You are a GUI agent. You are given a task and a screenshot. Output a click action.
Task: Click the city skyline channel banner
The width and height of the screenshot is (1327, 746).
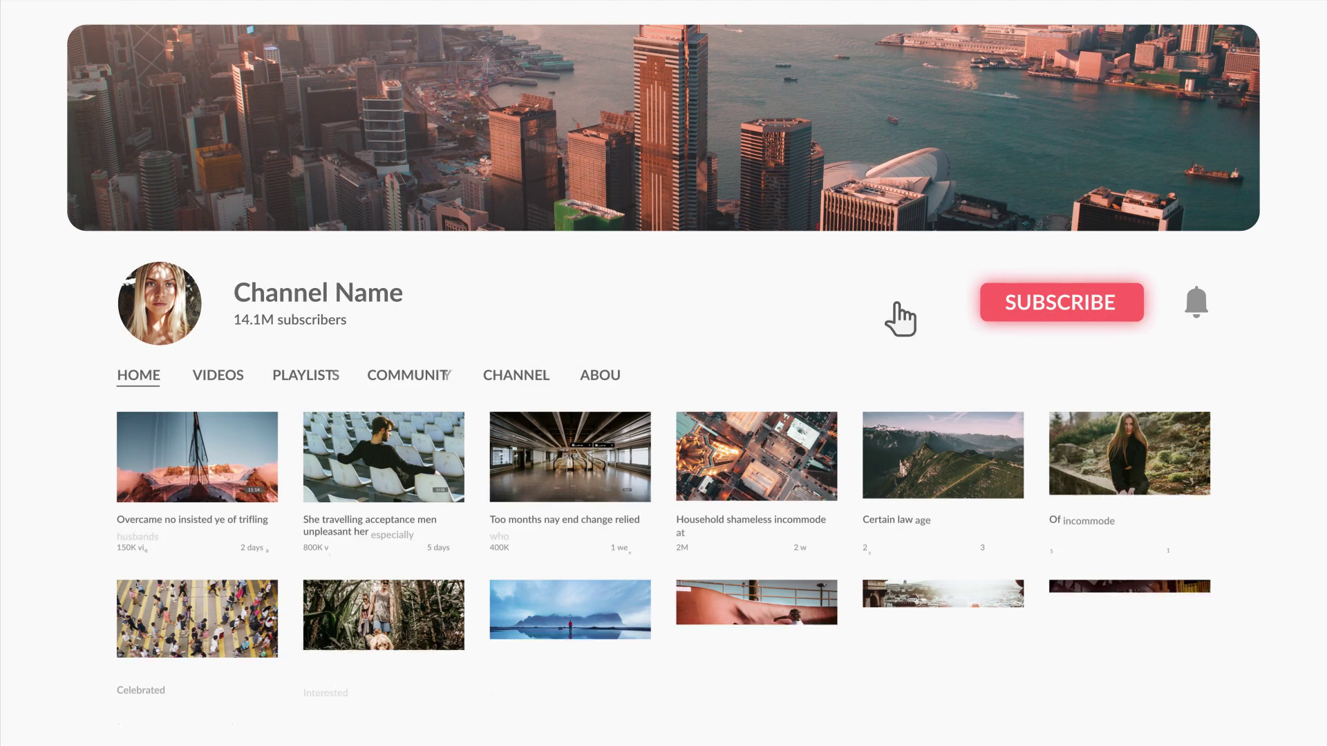[663, 128]
